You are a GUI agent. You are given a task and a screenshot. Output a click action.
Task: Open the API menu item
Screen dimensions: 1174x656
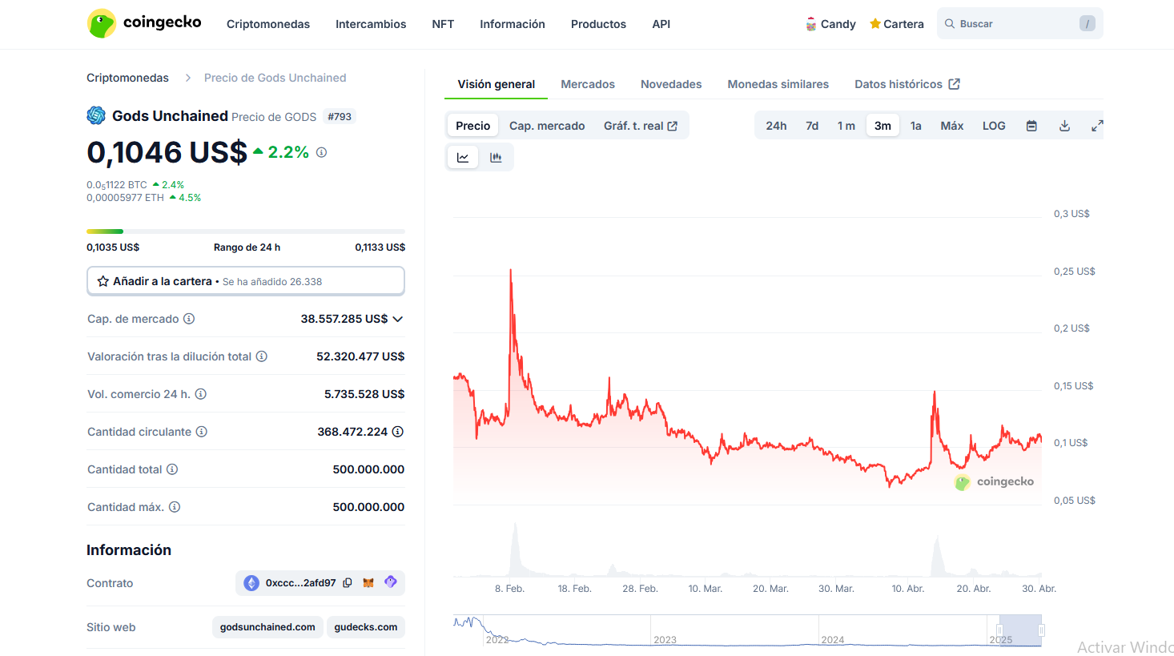coord(661,24)
